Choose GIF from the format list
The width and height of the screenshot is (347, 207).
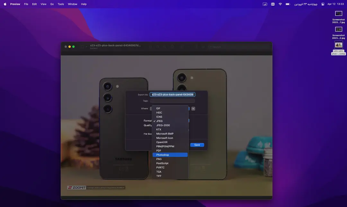(x=170, y=108)
